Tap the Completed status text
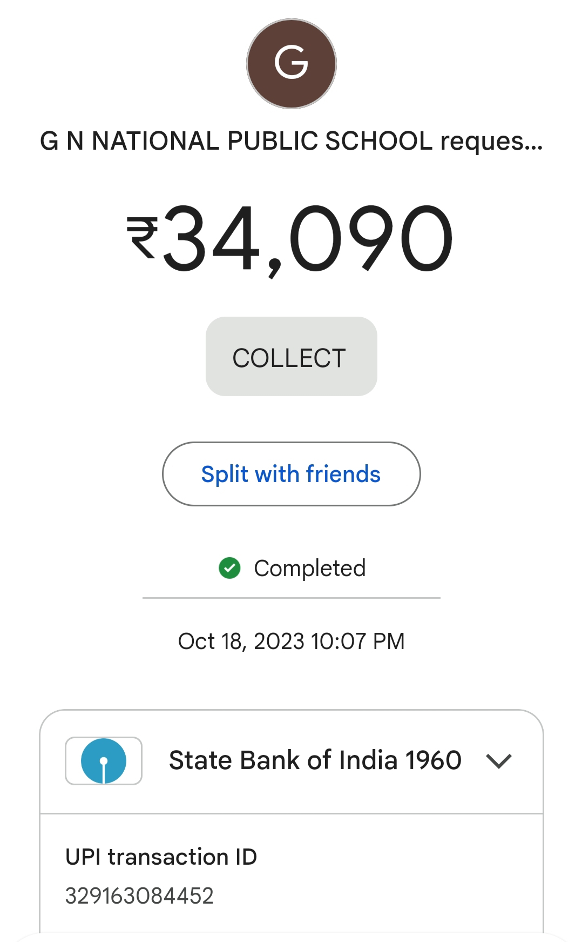The width and height of the screenshot is (582, 942). [310, 568]
